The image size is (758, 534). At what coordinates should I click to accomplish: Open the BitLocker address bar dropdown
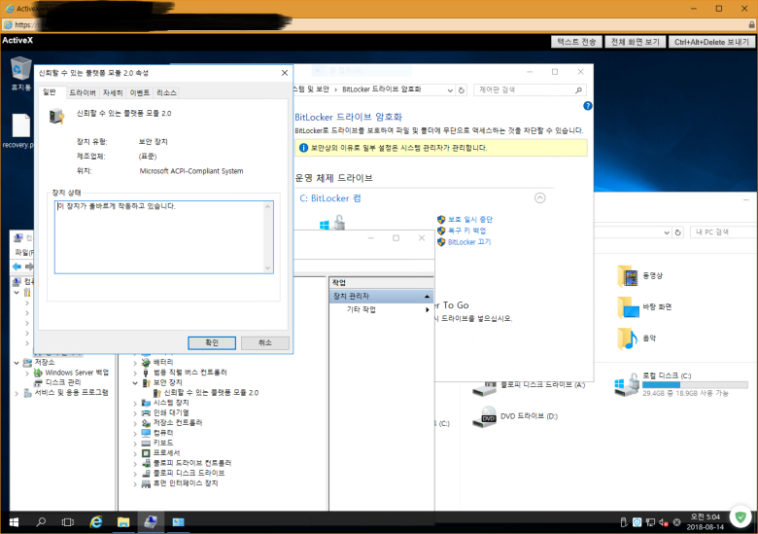click(450, 90)
